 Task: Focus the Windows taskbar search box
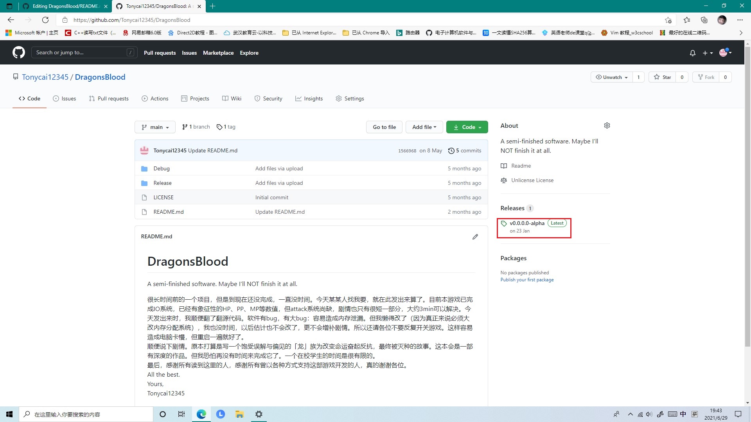(86, 414)
